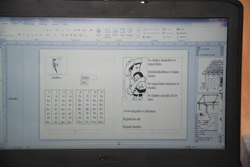Start a numbered list
250x167 pixels.
68,30
